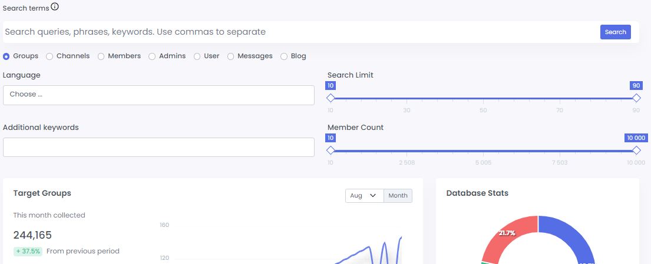Select the Groups radio button
The image size is (651, 264).
[x=6, y=56]
